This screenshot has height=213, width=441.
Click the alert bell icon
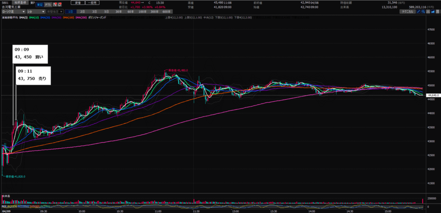click(60, 4)
